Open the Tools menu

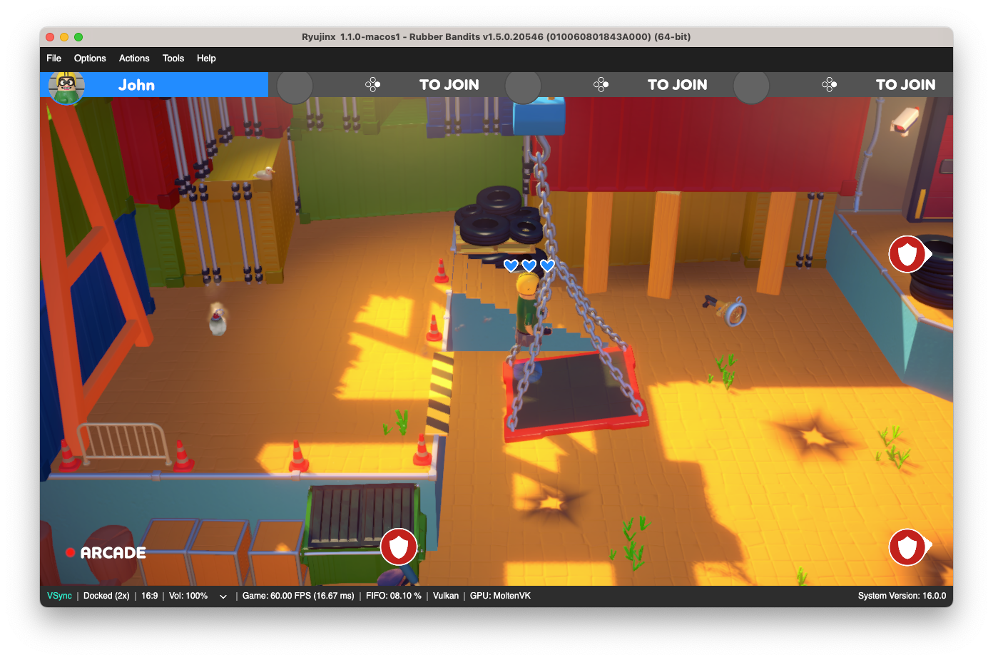173,59
